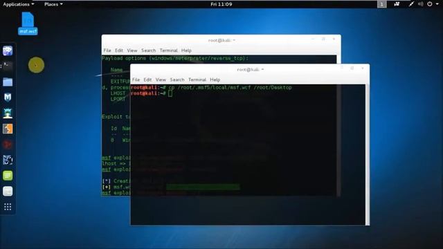Launch Burp Suite orange icon in the dock

tap(8, 129)
